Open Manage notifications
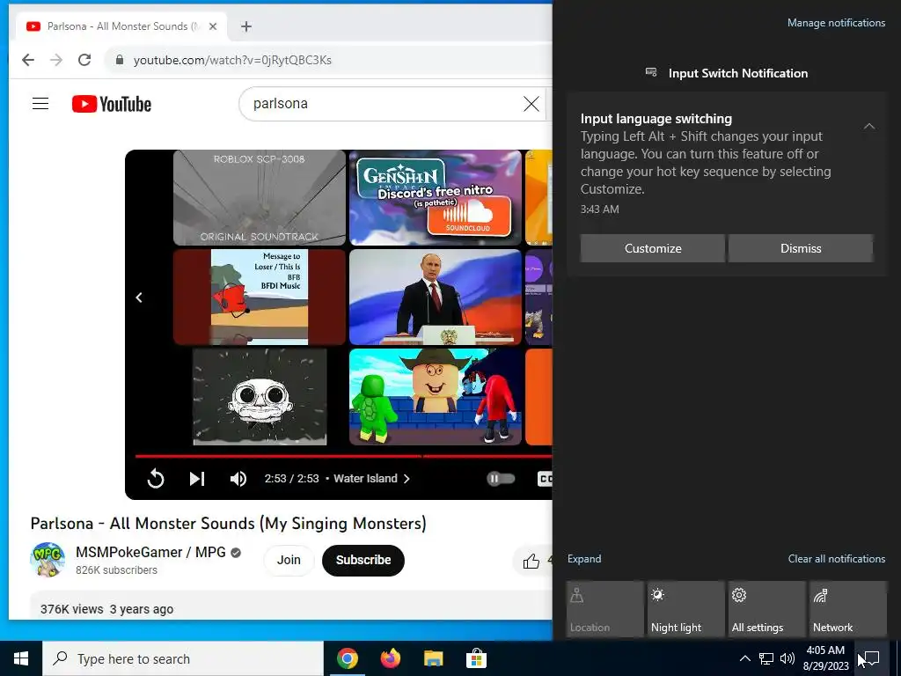Image resolution: width=901 pixels, height=676 pixels. click(836, 23)
